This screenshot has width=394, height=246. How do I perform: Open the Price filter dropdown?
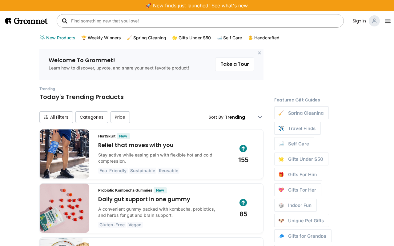pos(120,117)
